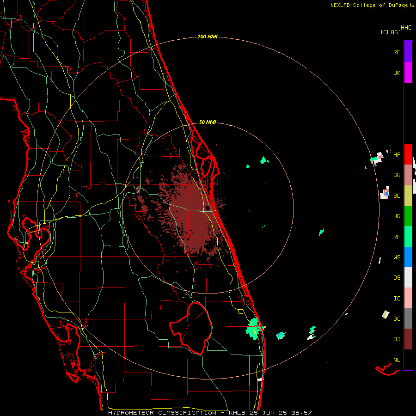Click the DS white legend swatch
The height and width of the screenshot is (416, 416).
tap(408, 277)
